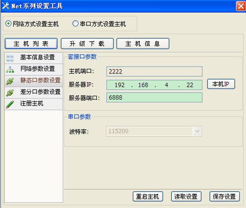The image size is (246, 208).
Task: Click the 网络参数设置 network icon
Action: pos(10,69)
